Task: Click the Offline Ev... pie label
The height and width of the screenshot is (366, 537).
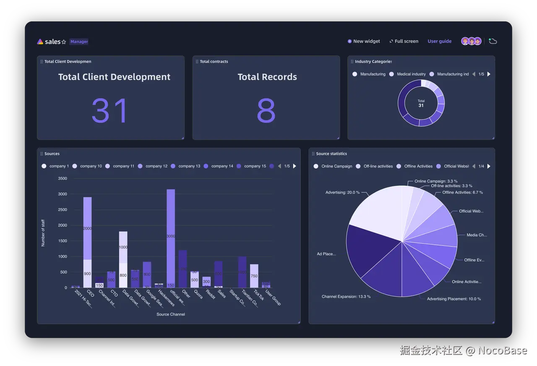Action: click(x=474, y=260)
